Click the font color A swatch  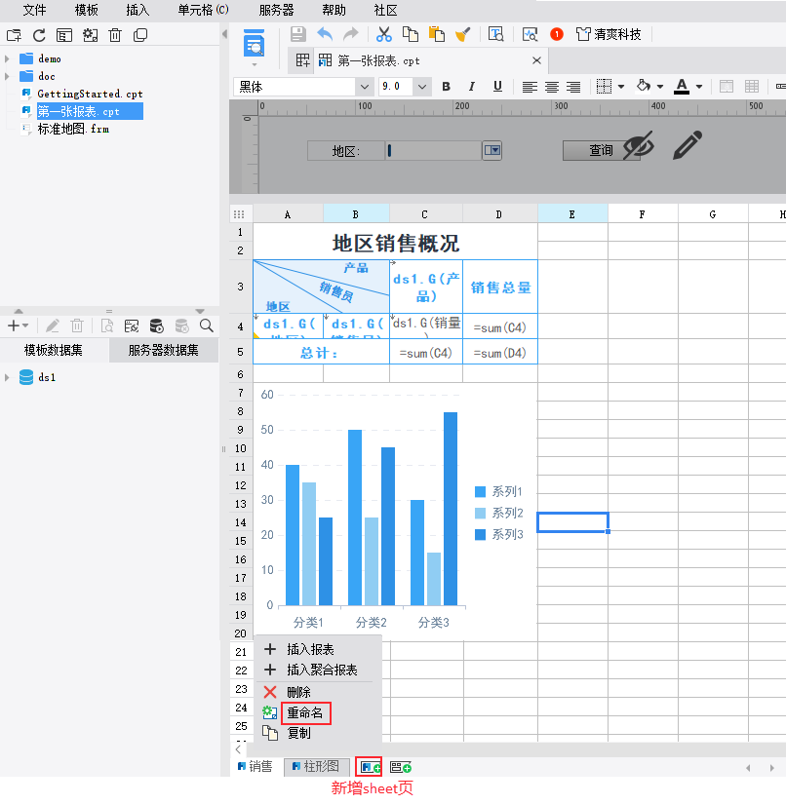[682, 86]
